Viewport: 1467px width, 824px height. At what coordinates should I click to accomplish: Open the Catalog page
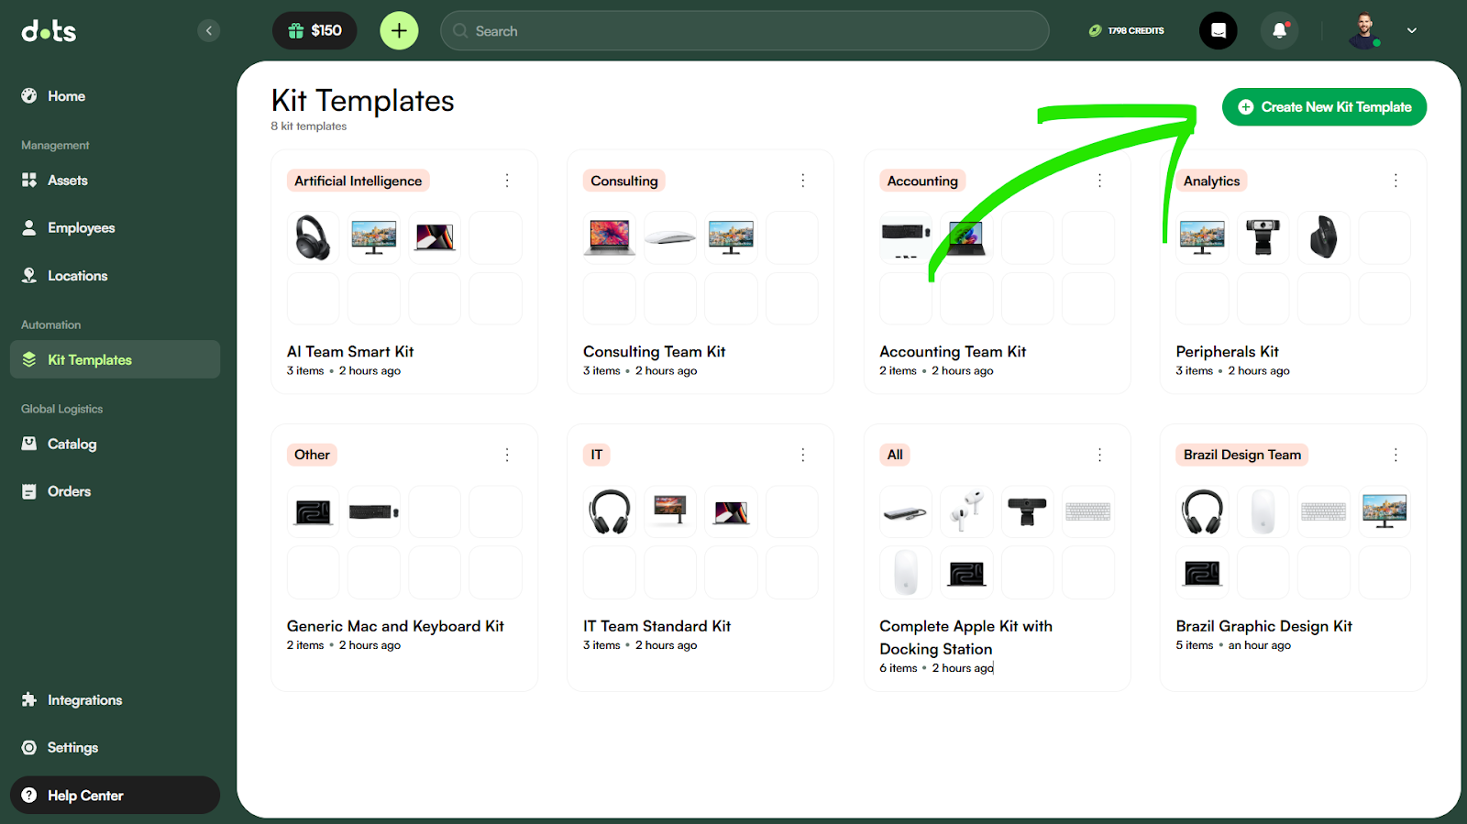coord(115,444)
